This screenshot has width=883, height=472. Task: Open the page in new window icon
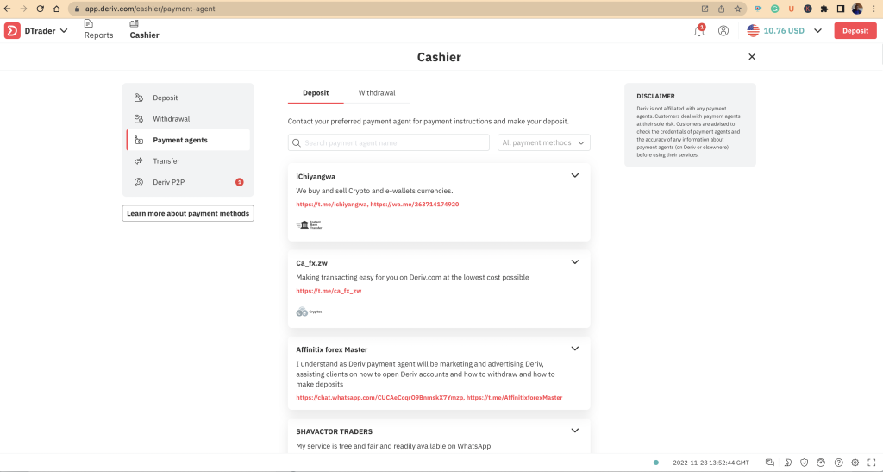(x=705, y=9)
